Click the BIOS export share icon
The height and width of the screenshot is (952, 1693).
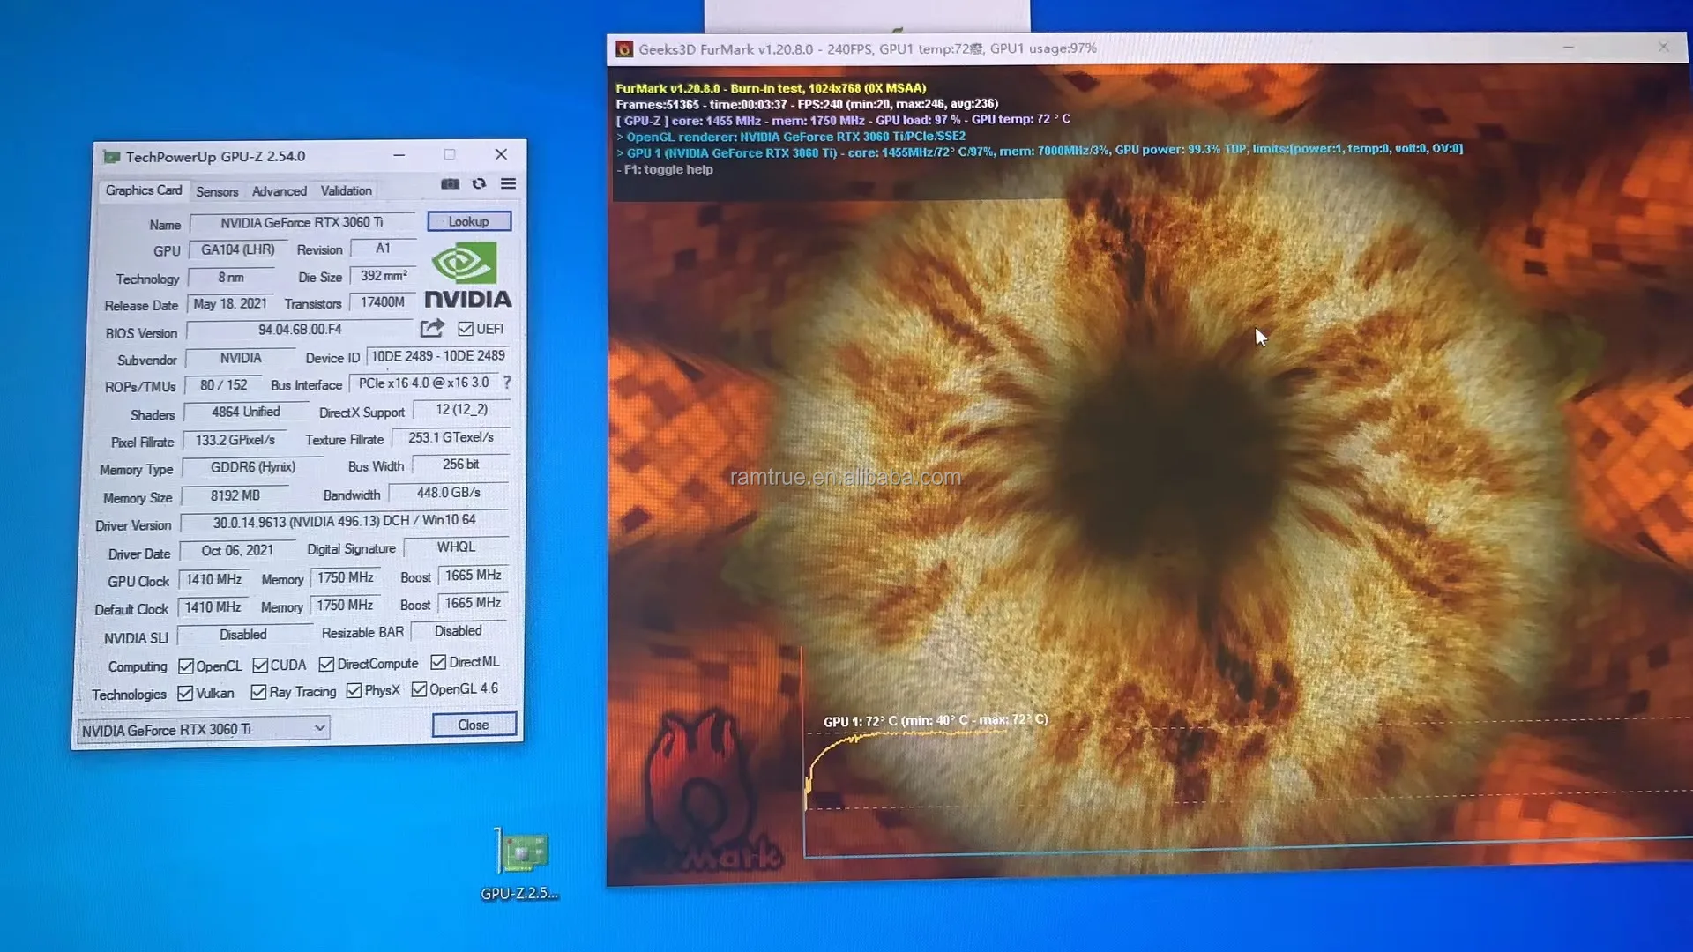tap(432, 329)
